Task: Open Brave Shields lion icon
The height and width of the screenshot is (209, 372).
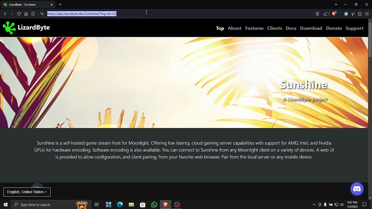Action: tap(334, 14)
